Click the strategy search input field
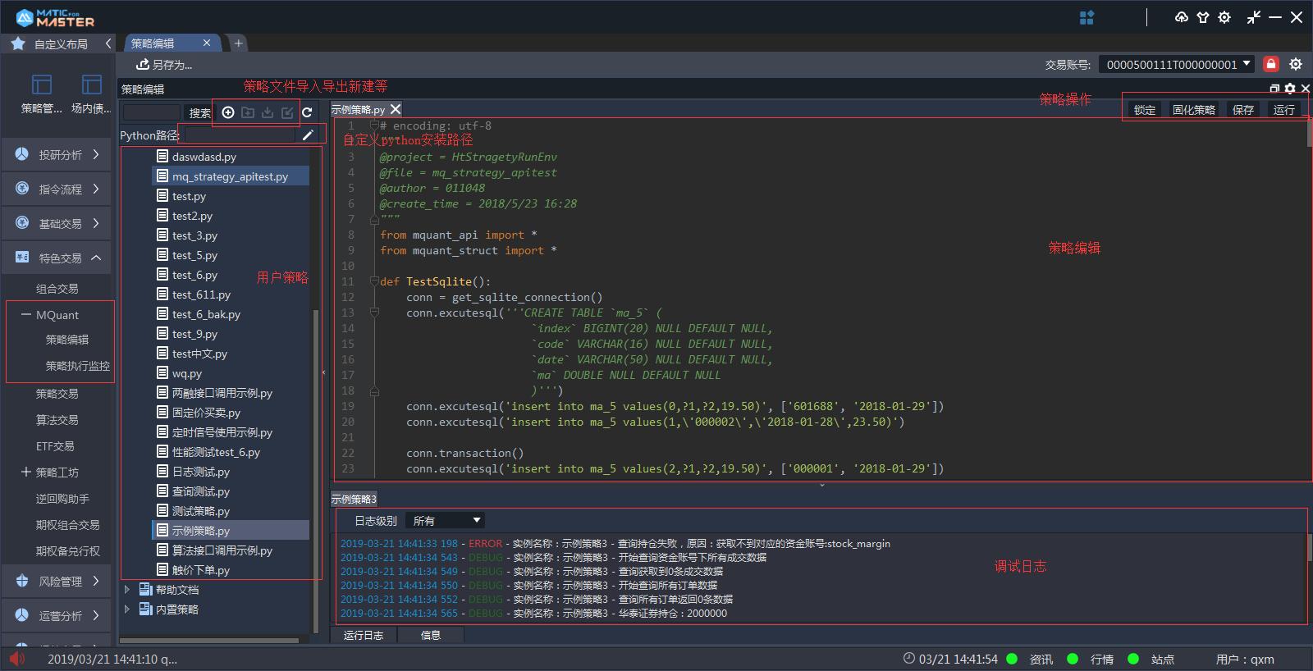The height and width of the screenshot is (671, 1313). (x=152, y=112)
